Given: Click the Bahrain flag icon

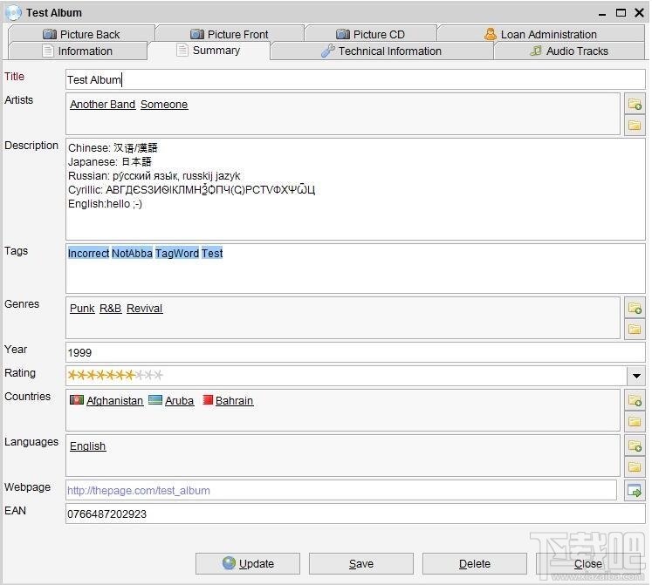Looking at the screenshot, I should pyautogui.click(x=208, y=399).
